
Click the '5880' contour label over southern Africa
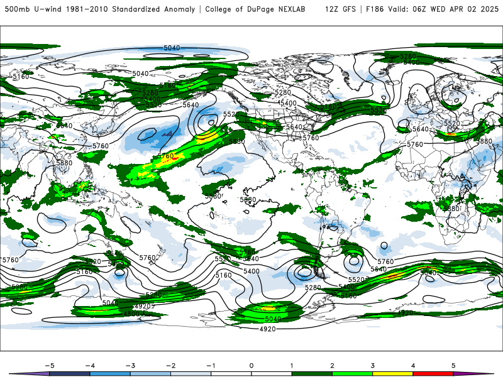tap(451, 209)
